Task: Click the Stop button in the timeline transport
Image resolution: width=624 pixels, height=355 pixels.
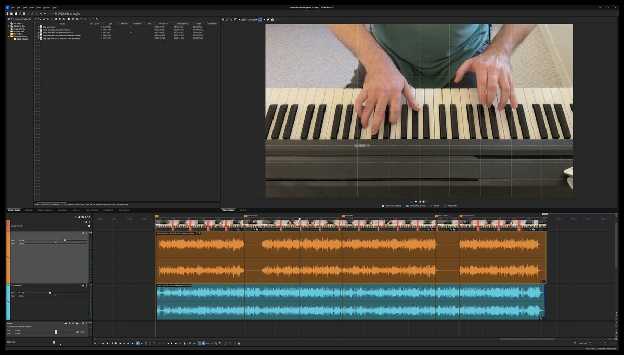Action: (116, 343)
